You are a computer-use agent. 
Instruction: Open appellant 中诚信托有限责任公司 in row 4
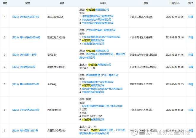coord(100,65)
